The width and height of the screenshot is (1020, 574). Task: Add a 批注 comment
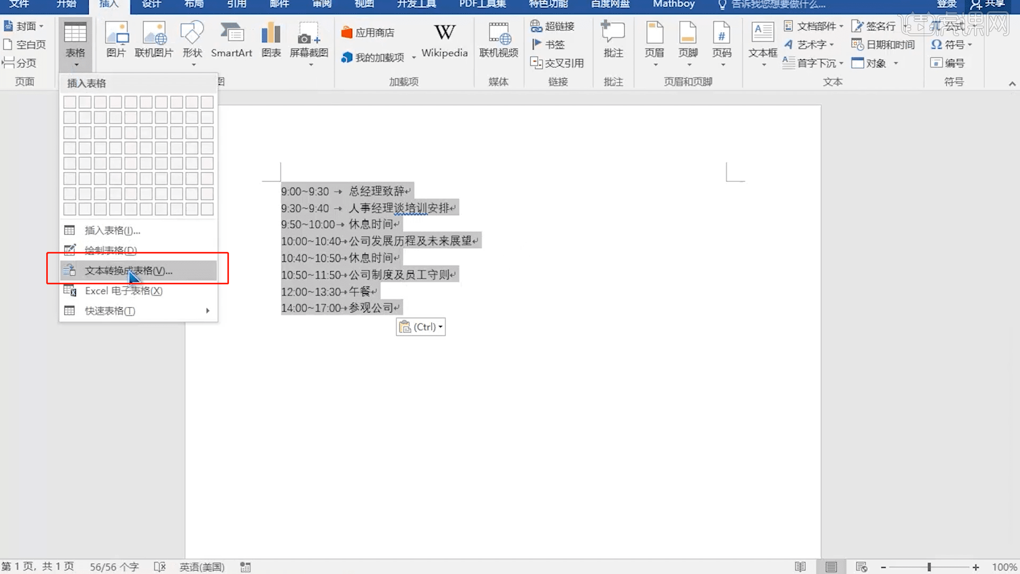[x=613, y=40]
